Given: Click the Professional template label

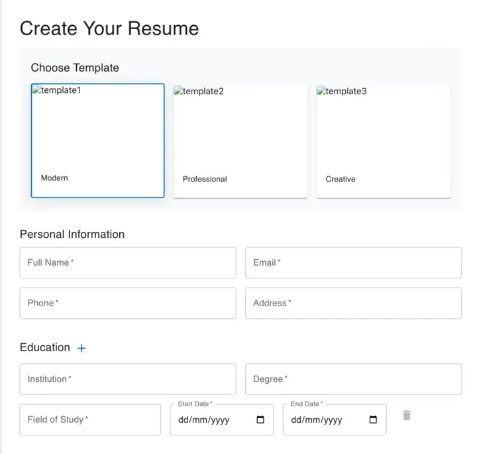Looking at the screenshot, I should pos(205,179).
